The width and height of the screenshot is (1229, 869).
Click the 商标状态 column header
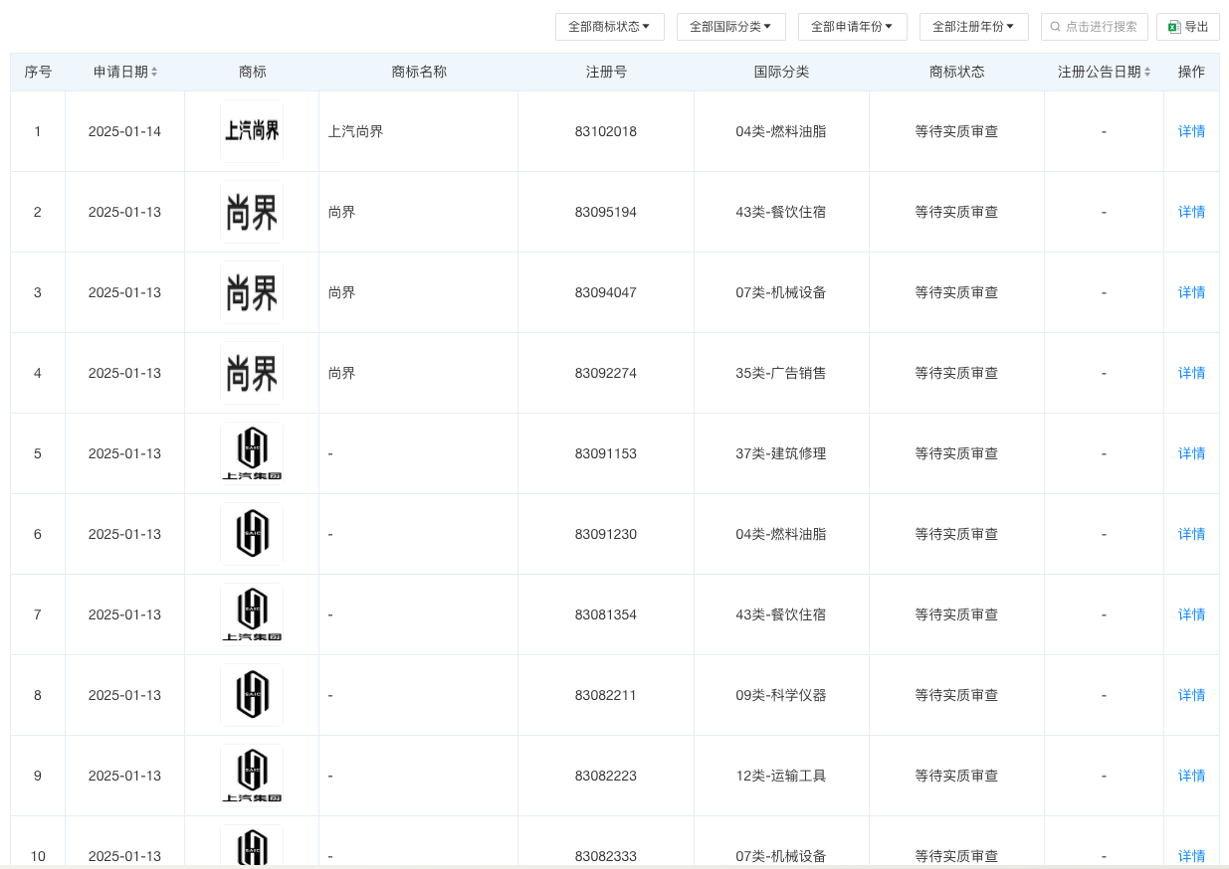pyautogui.click(x=956, y=72)
